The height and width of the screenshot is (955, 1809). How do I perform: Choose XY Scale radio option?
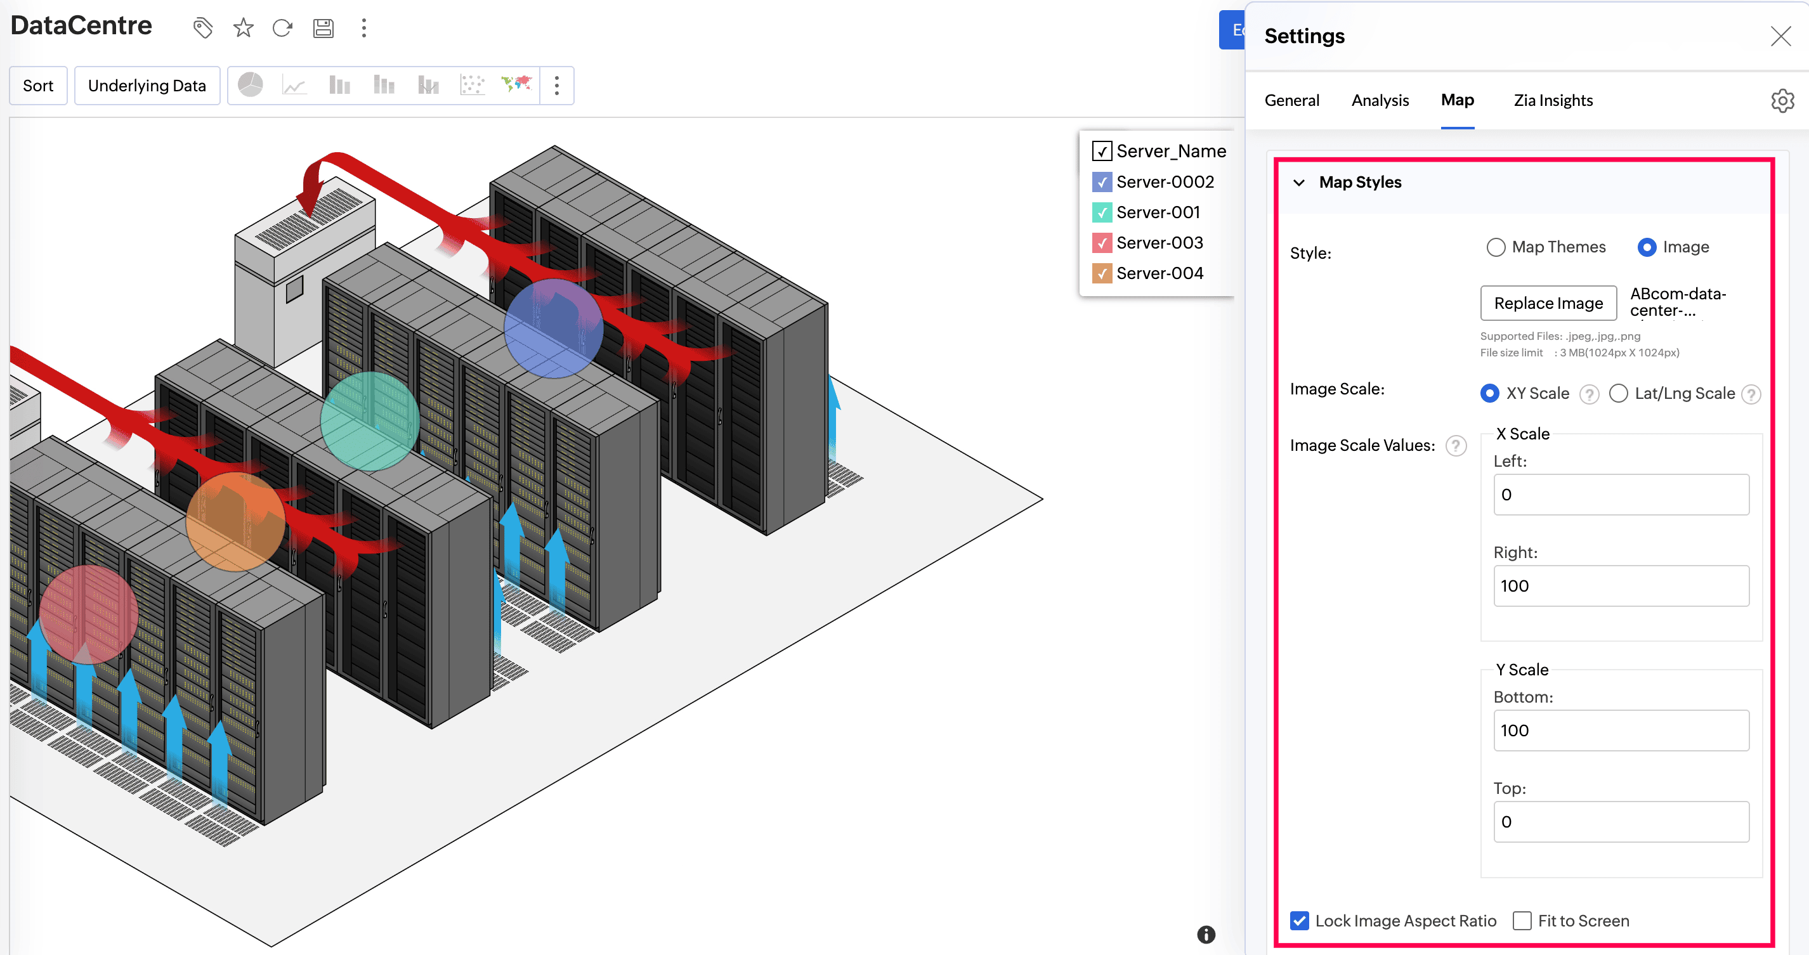[1489, 393]
